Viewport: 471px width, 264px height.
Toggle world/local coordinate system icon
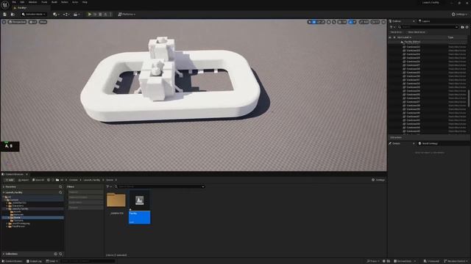pyautogui.click(x=329, y=22)
